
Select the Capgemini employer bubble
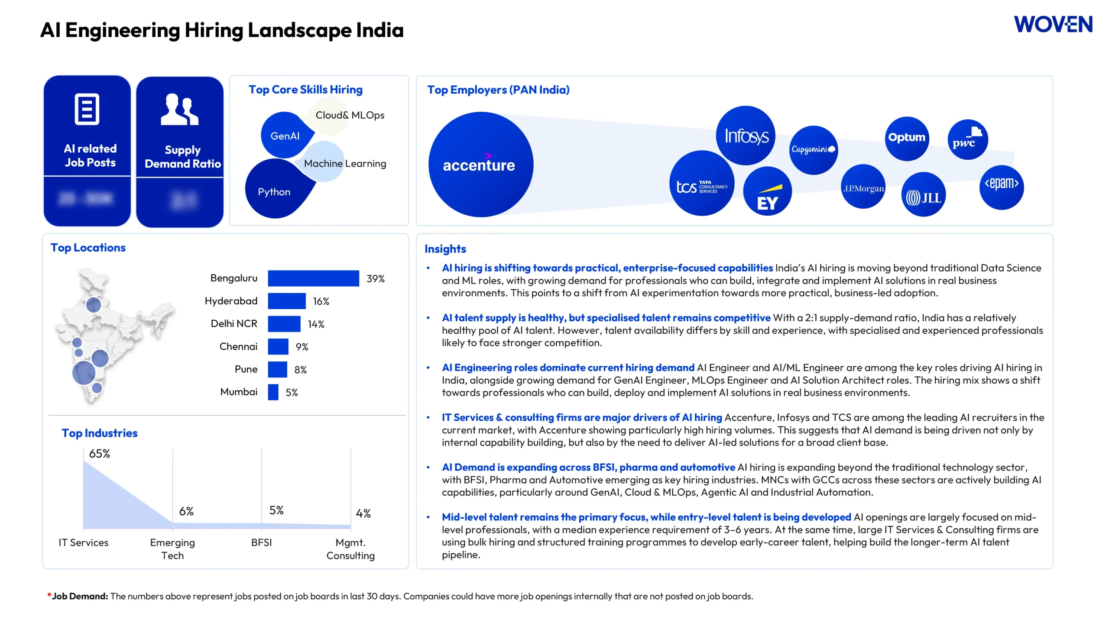(813, 150)
